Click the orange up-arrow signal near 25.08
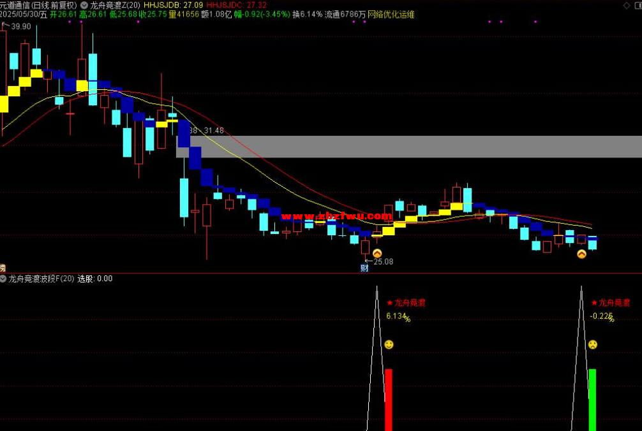642x431 pixels. [377, 254]
